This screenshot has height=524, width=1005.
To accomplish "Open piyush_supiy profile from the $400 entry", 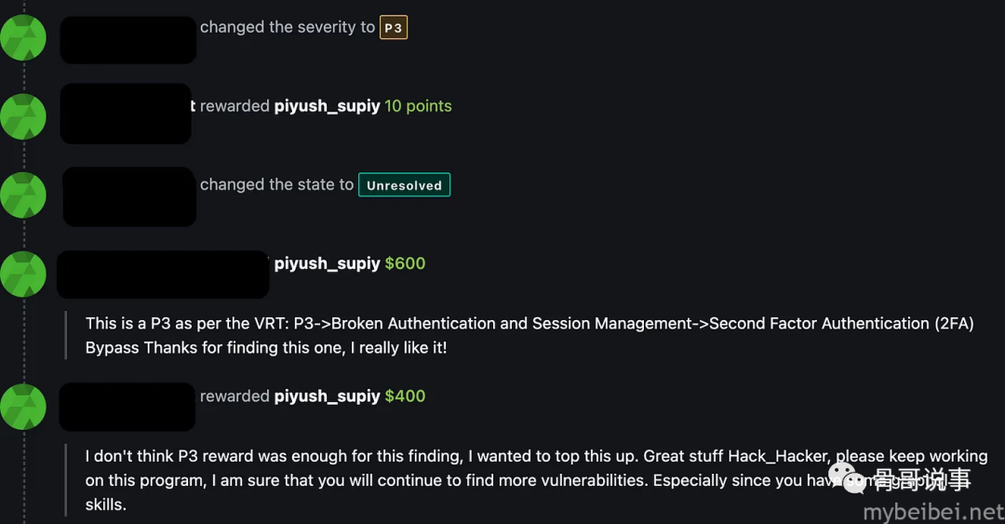I will 327,396.
